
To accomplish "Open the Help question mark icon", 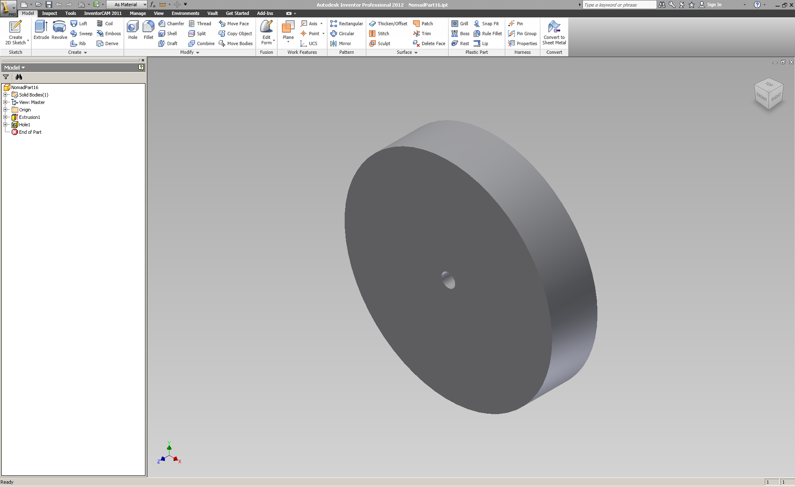I will click(757, 5).
